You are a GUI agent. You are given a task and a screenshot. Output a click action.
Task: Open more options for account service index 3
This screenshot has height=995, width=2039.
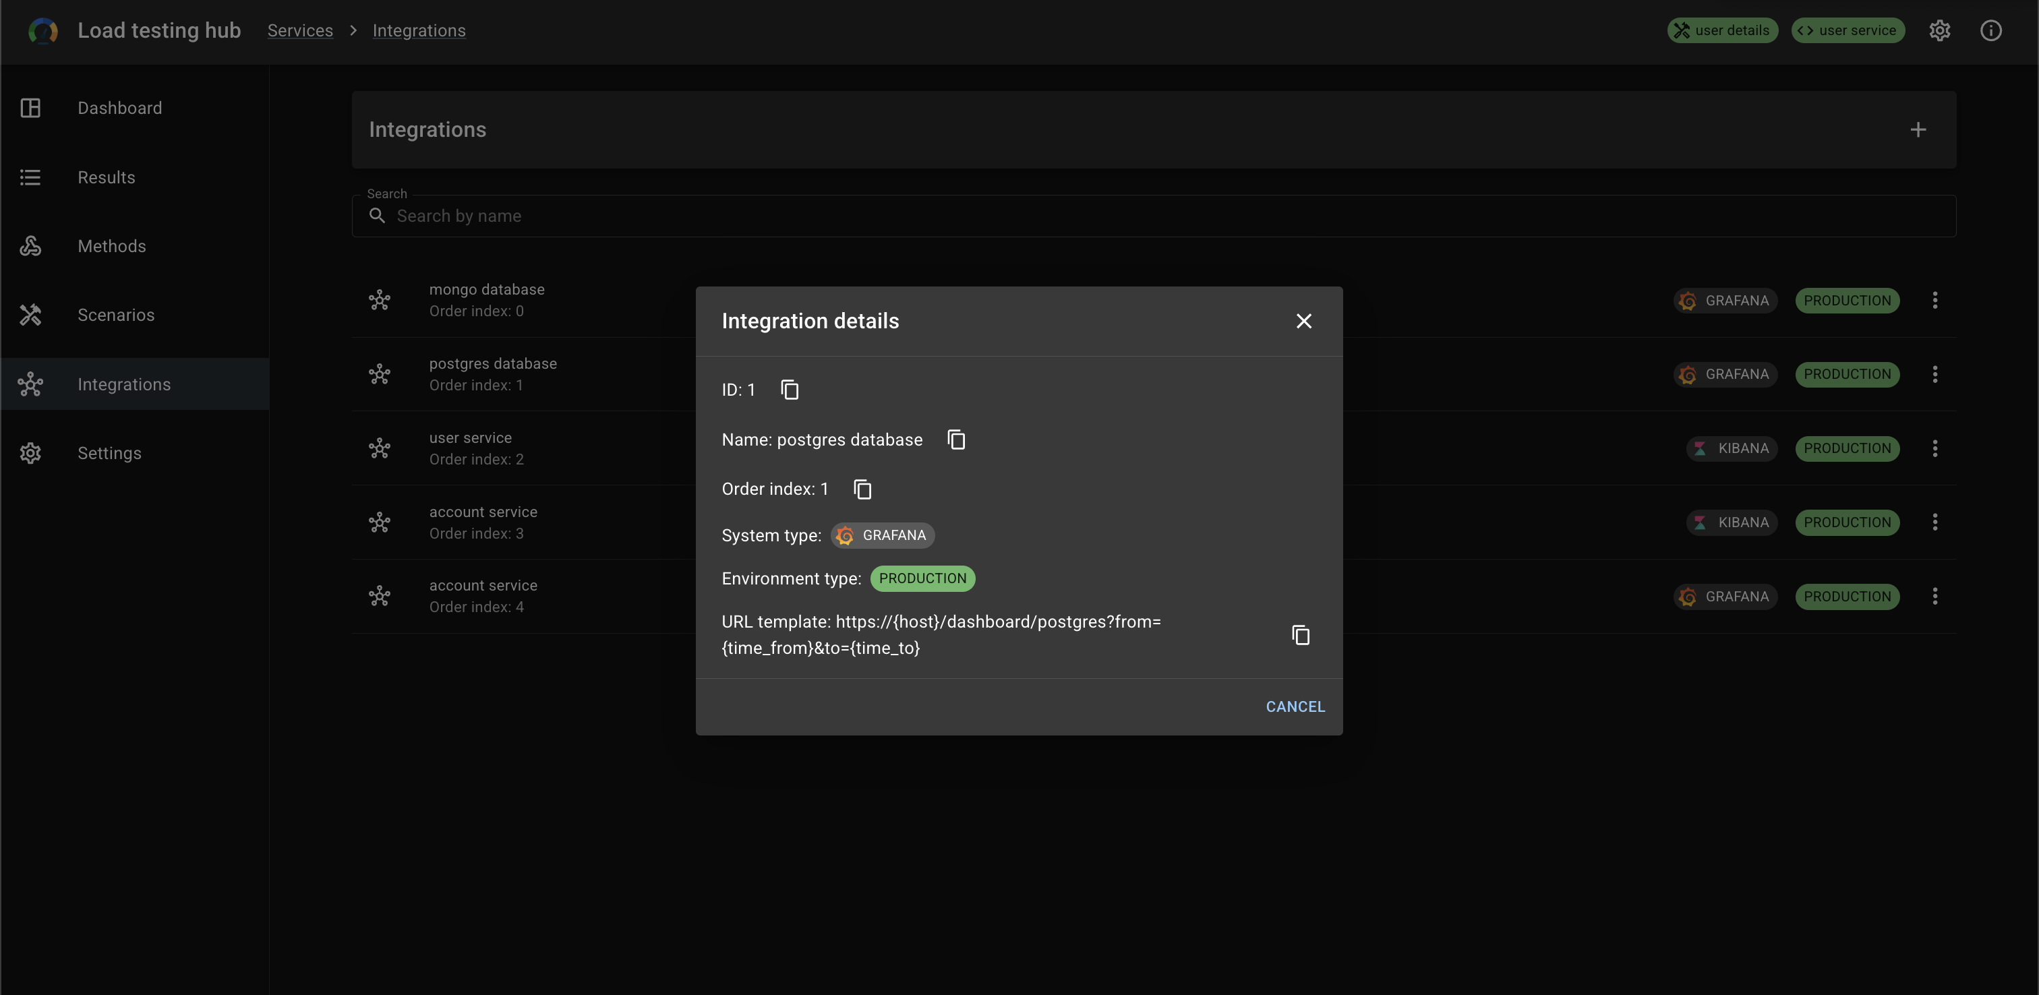click(x=1934, y=522)
